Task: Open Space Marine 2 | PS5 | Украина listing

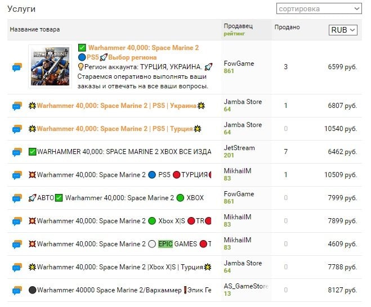Action: (117, 106)
